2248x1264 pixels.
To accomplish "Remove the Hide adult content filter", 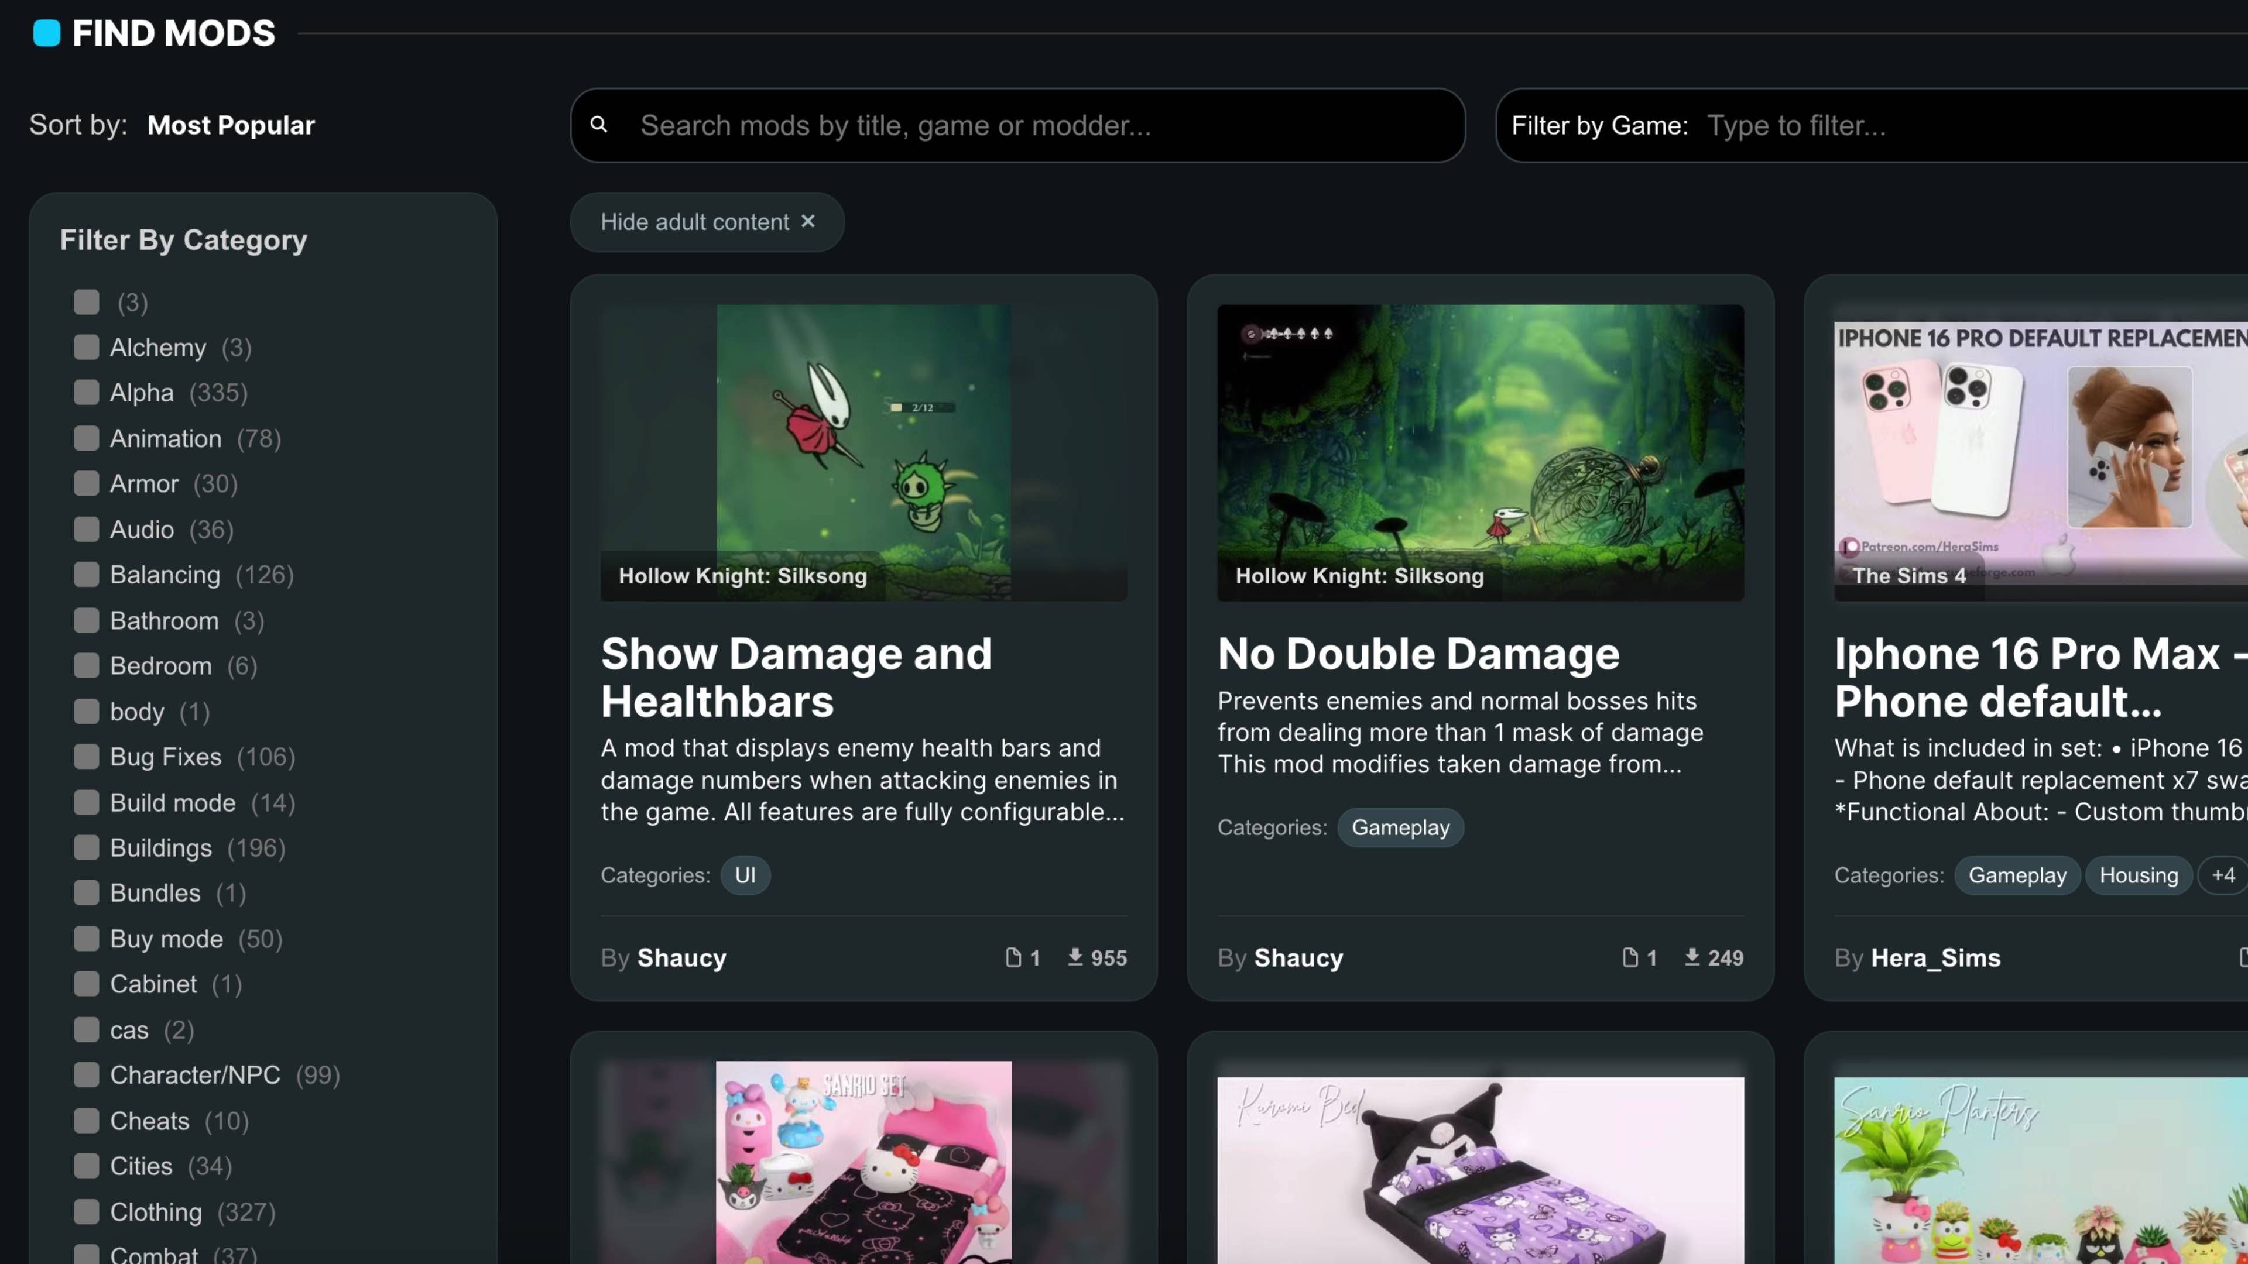I will coord(808,222).
